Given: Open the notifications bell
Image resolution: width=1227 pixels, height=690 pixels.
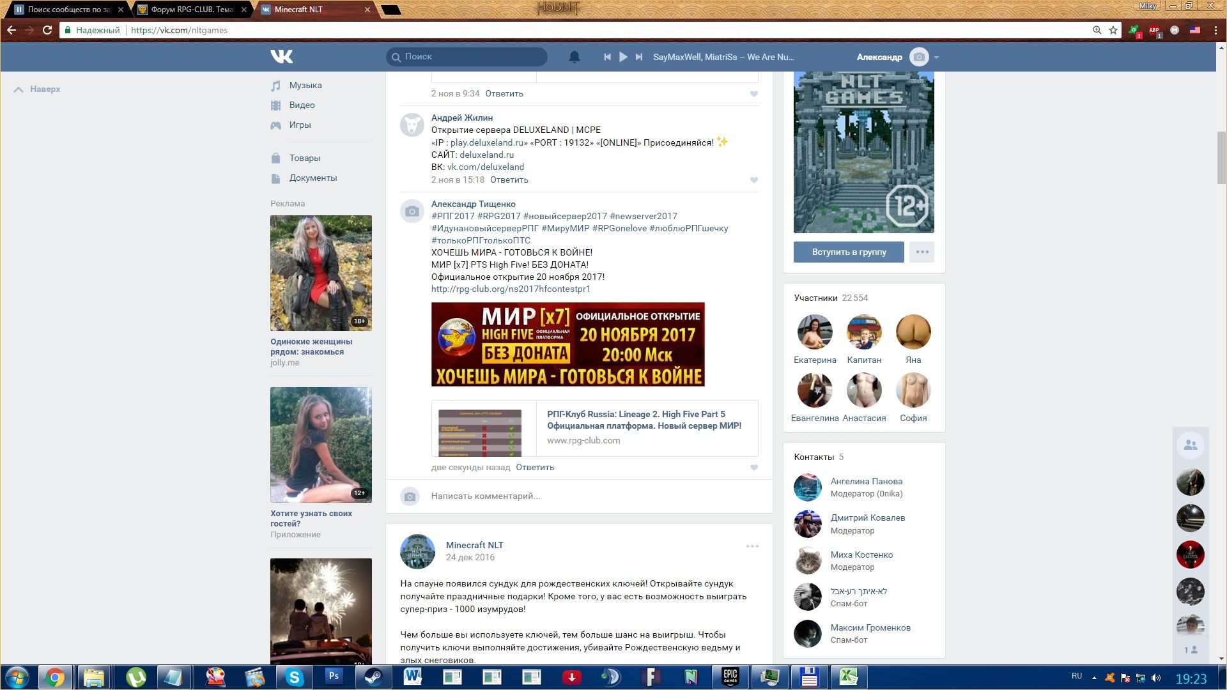Looking at the screenshot, I should (x=575, y=57).
